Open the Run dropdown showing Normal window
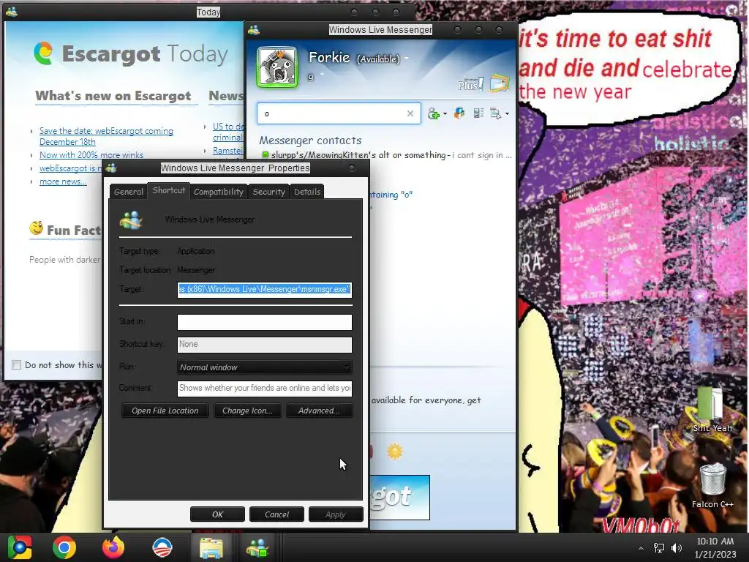 [x=265, y=367]
